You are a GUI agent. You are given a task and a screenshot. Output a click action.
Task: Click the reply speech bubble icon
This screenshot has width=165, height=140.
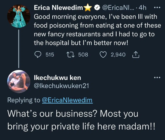pos(38,55)
